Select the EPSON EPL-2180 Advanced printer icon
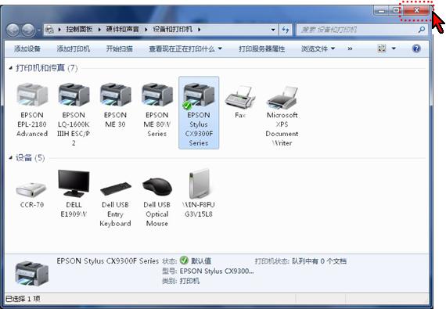Image resolution: width=446 pixels, height=309 pixels. tap(32, 95)
